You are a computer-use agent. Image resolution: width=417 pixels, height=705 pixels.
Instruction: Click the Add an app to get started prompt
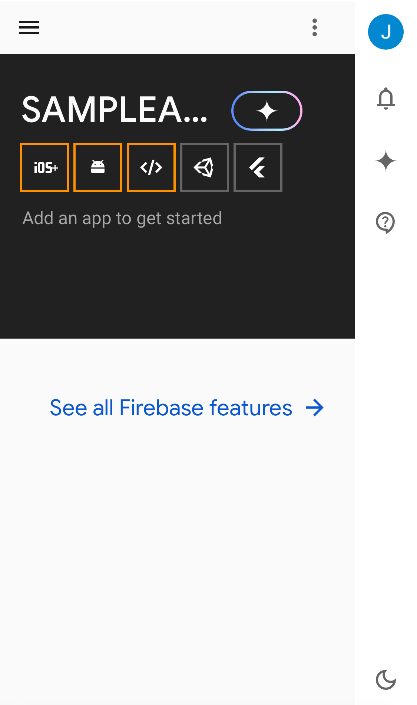tap(122, 218)
